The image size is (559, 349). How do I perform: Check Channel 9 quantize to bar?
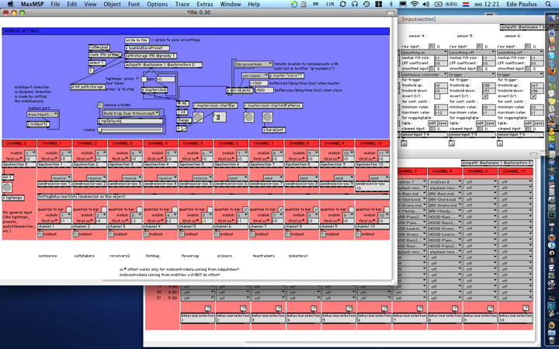click(x=352, y=209)
